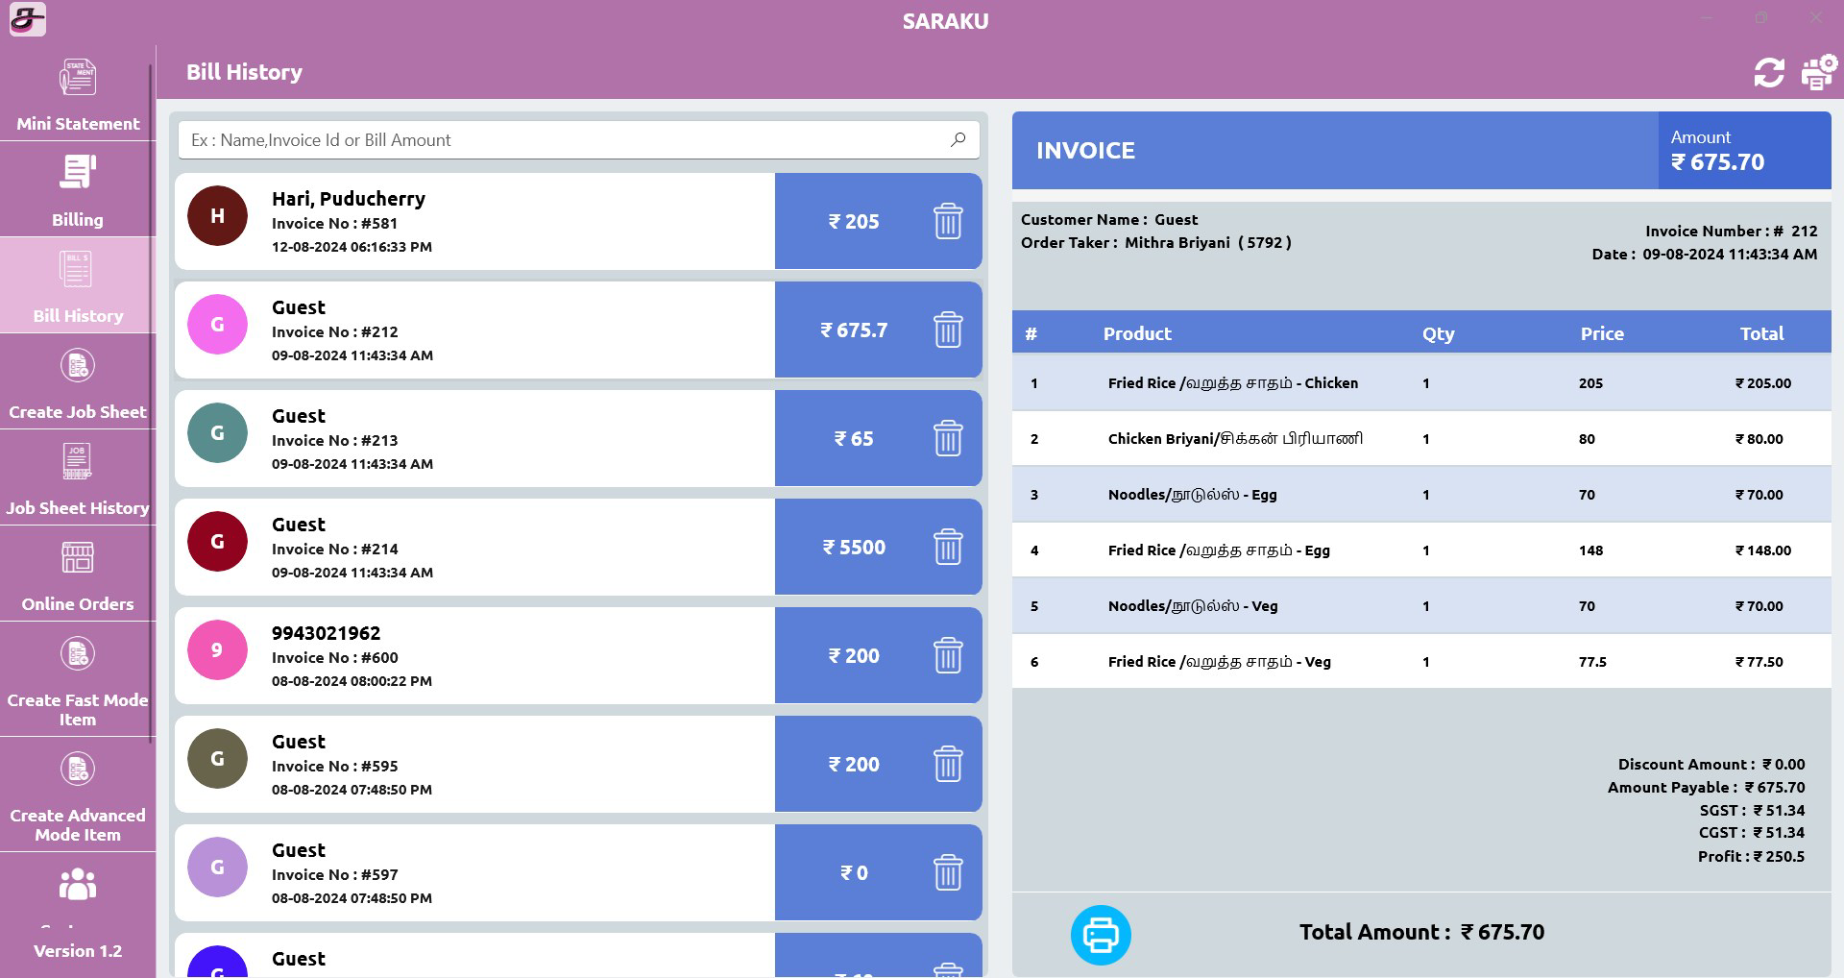Screen dimensions: 1844x978
Task: Delete invoice #595 with its trash icon
Action: 948,764
